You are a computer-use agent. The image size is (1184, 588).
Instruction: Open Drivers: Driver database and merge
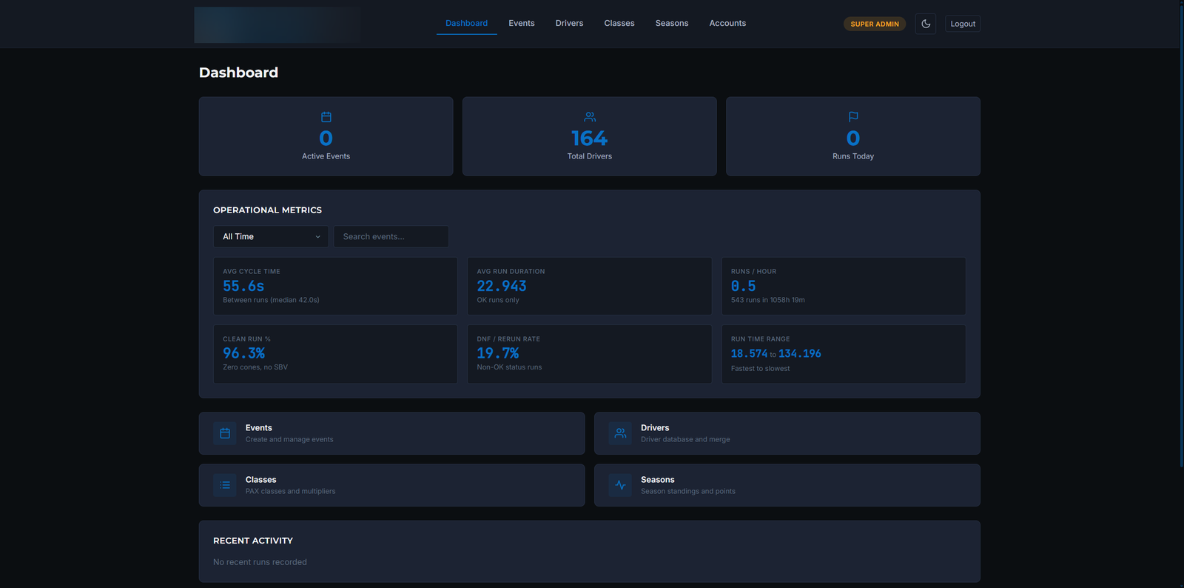coord(787,433)
